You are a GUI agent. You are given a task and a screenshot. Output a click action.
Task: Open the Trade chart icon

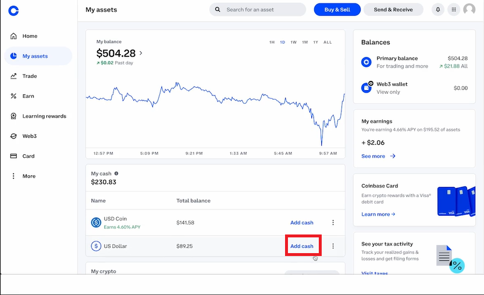(13, 76)
